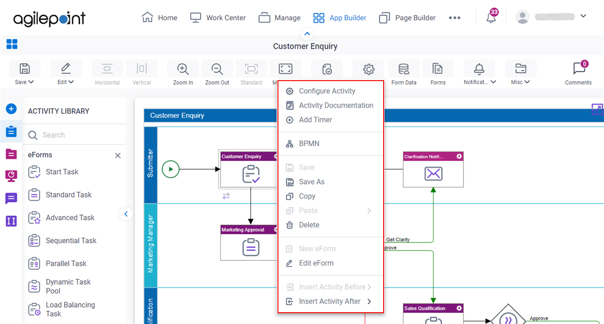This screenshot has height=324, width=604.
Task: Close the eForms category
Action: click(x=118, y=156)
